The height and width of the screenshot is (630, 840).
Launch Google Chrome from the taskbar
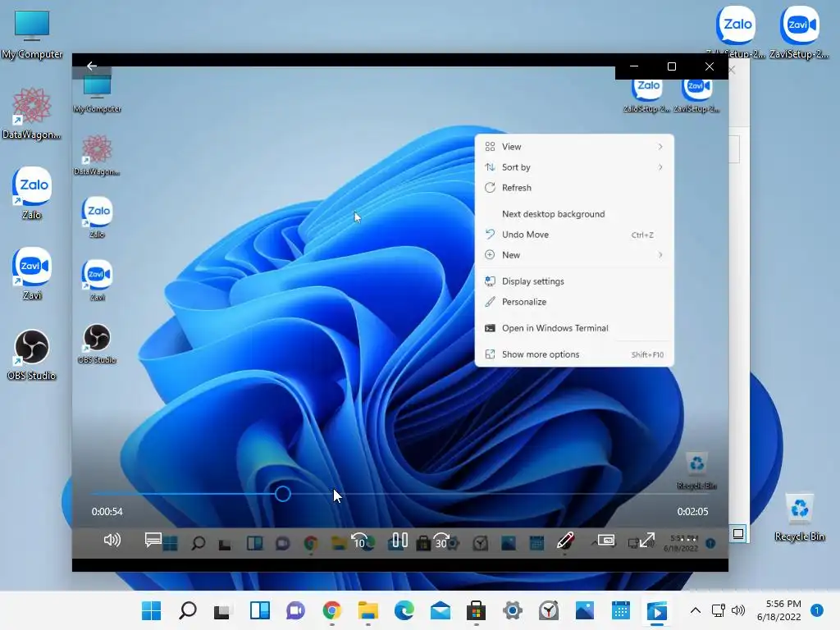coord(332,610)
